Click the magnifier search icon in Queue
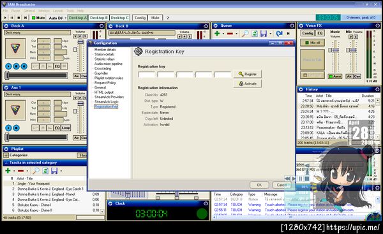383x234 pixels. tap(244, 33)
